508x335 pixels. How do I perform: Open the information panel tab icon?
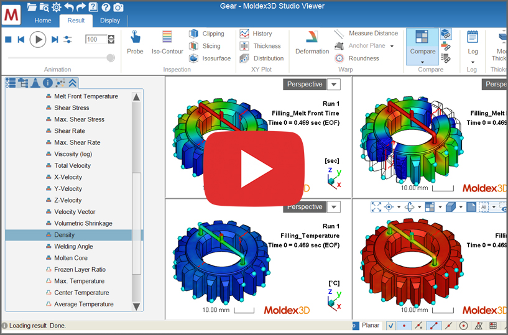[48, 83]
